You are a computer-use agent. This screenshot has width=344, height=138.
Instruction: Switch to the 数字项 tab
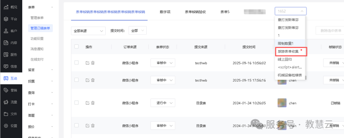[x=165, y=12]
